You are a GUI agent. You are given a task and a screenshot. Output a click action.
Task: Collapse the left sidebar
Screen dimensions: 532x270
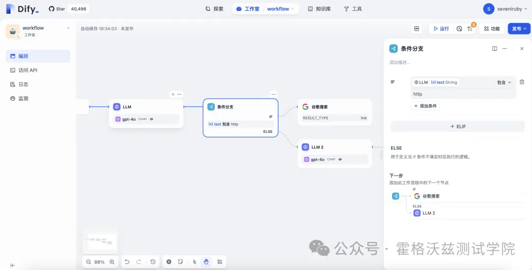click(x=12, y=265)
